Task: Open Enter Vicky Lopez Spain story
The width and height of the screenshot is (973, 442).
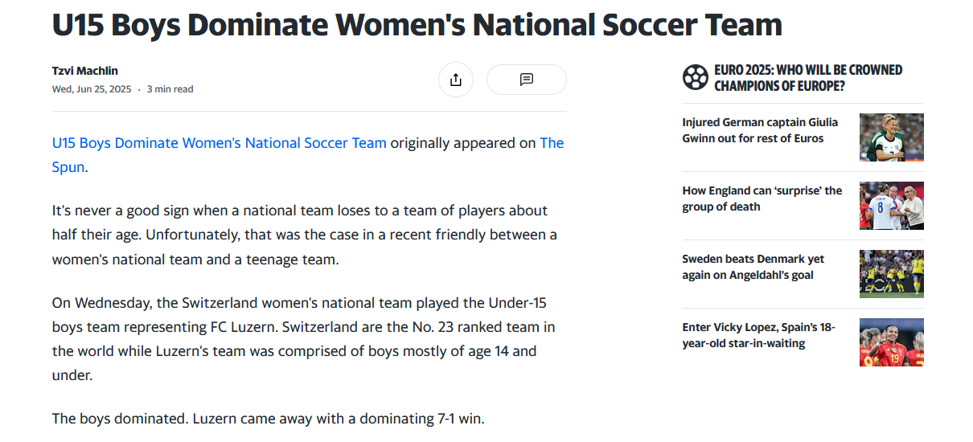Action: point(758,335)
